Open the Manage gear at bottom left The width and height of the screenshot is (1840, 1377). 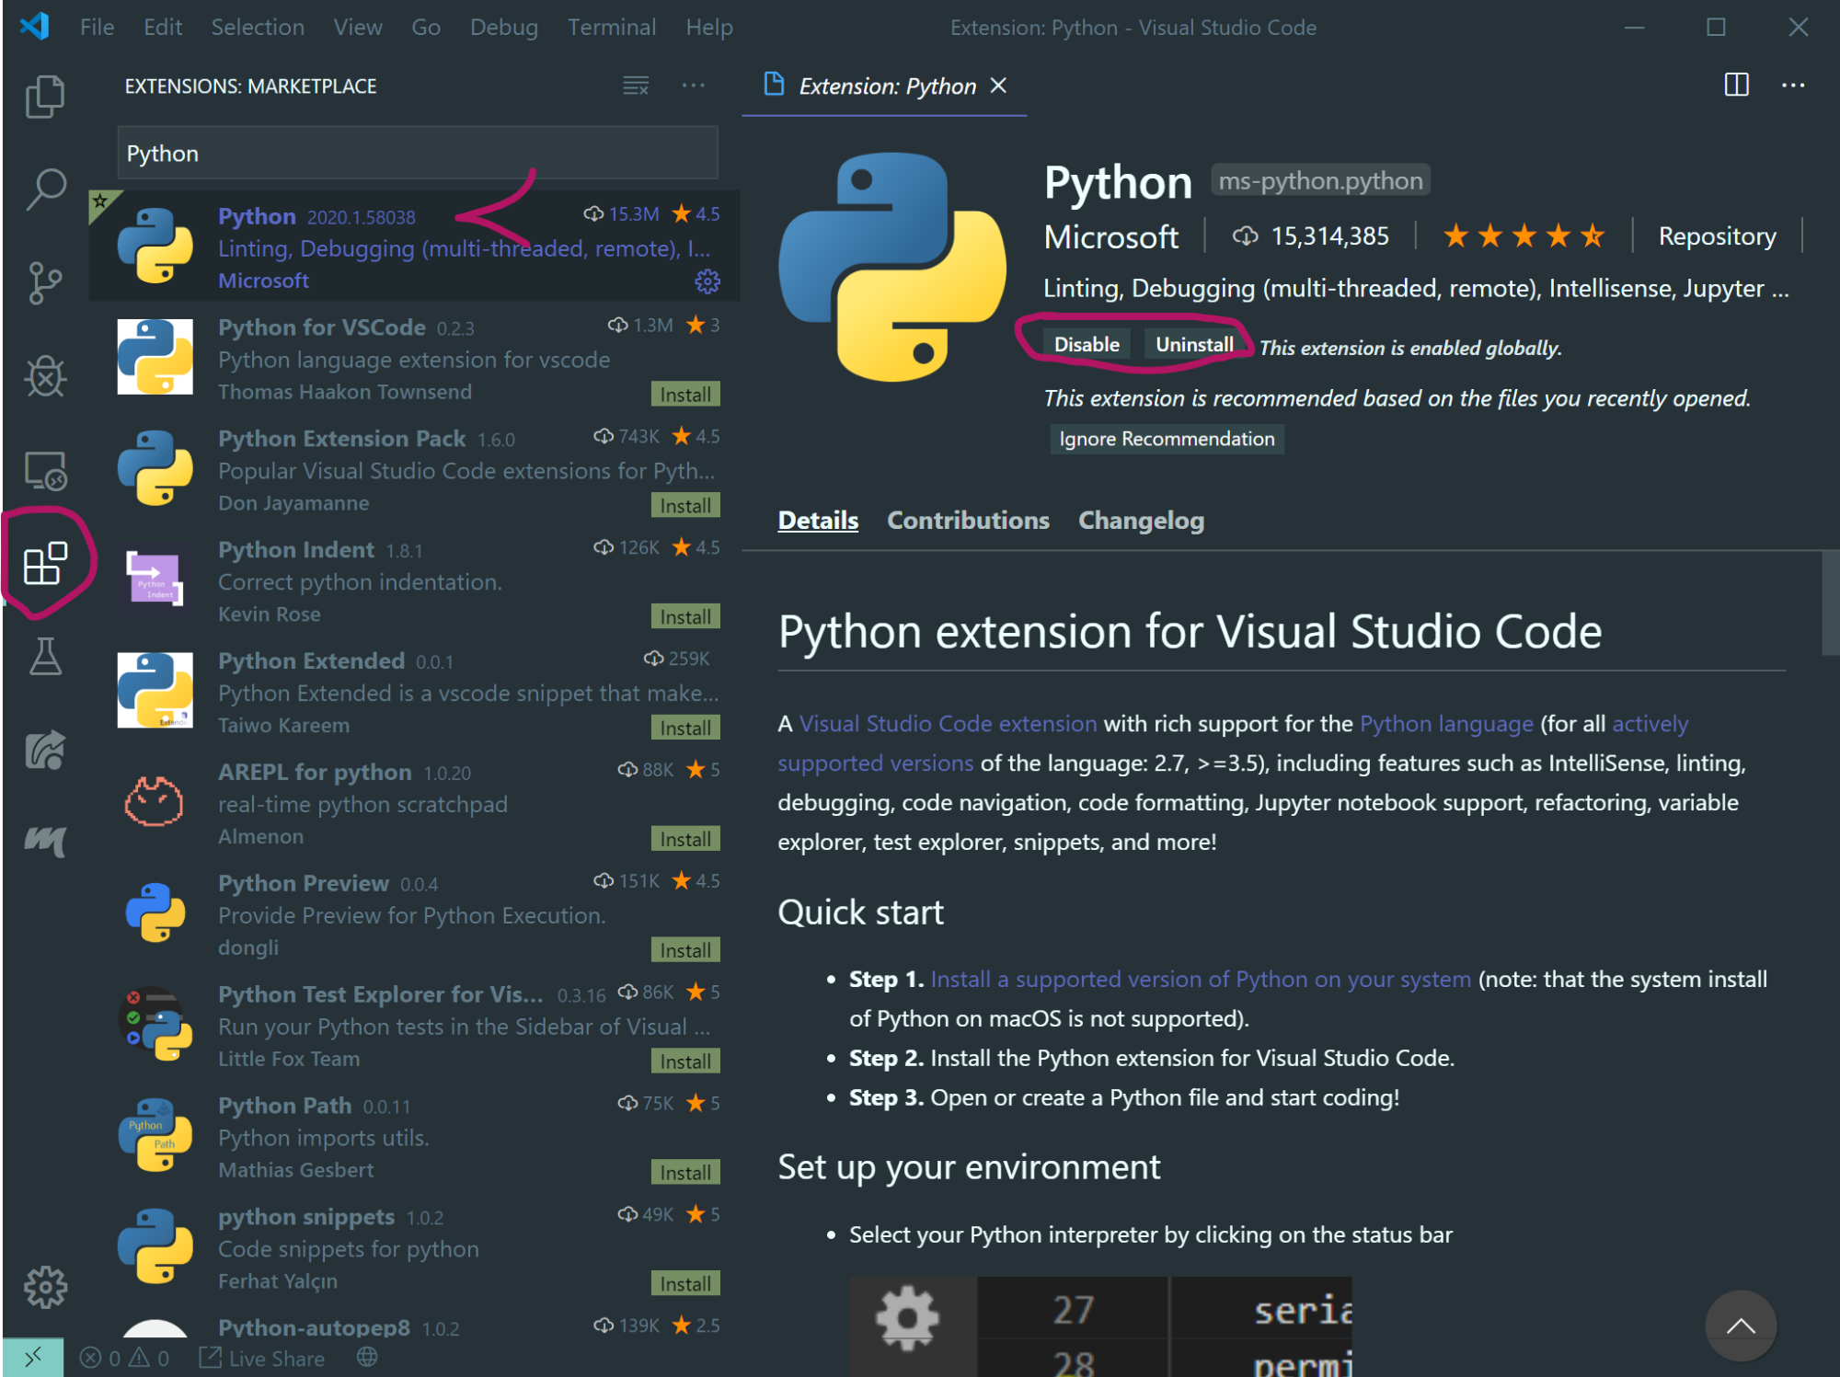44,1287
